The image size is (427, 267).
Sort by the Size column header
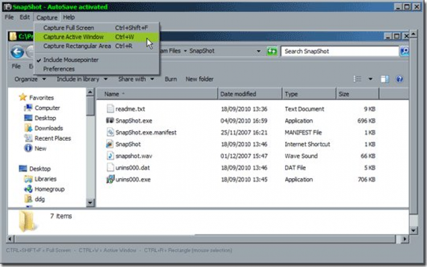(358, 94)
